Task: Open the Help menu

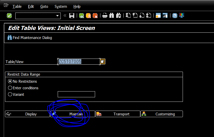Action: tap(77, 7)
